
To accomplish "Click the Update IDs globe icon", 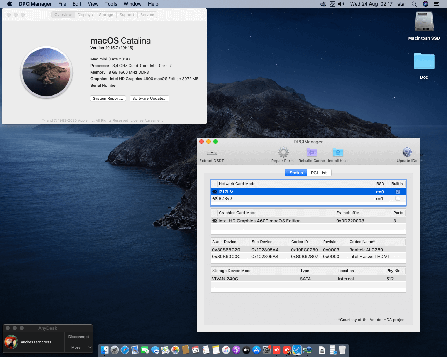I will tap(407, 152).
